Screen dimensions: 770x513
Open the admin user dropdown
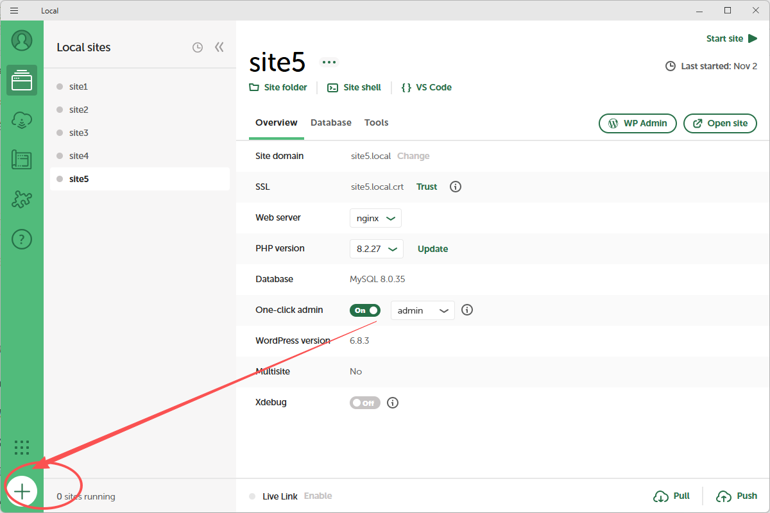(x=422, y=310)
